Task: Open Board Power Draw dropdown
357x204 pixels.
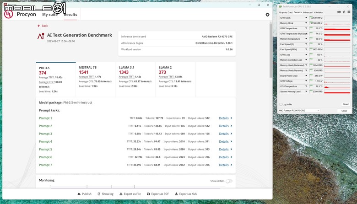Action: pos(306,76)
